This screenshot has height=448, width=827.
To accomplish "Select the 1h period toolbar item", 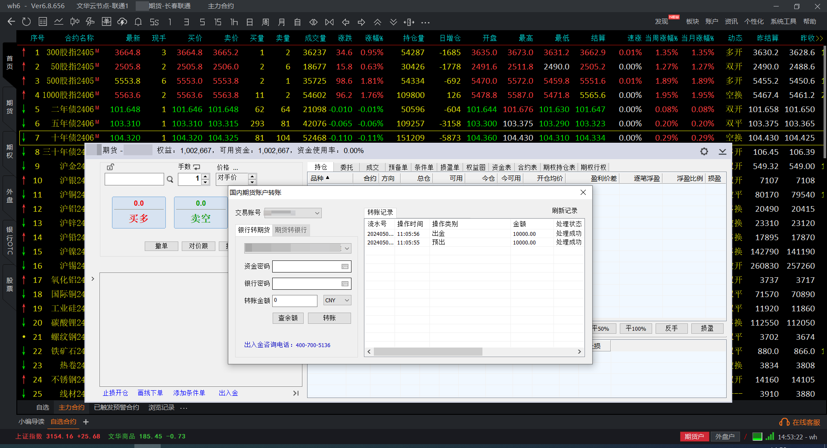I will click(234, 22).
